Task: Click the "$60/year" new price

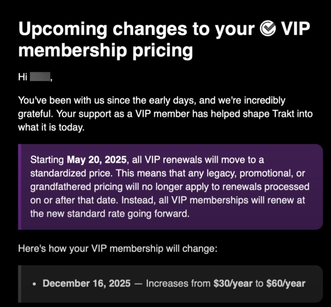Action: click(x=286, y=283)
